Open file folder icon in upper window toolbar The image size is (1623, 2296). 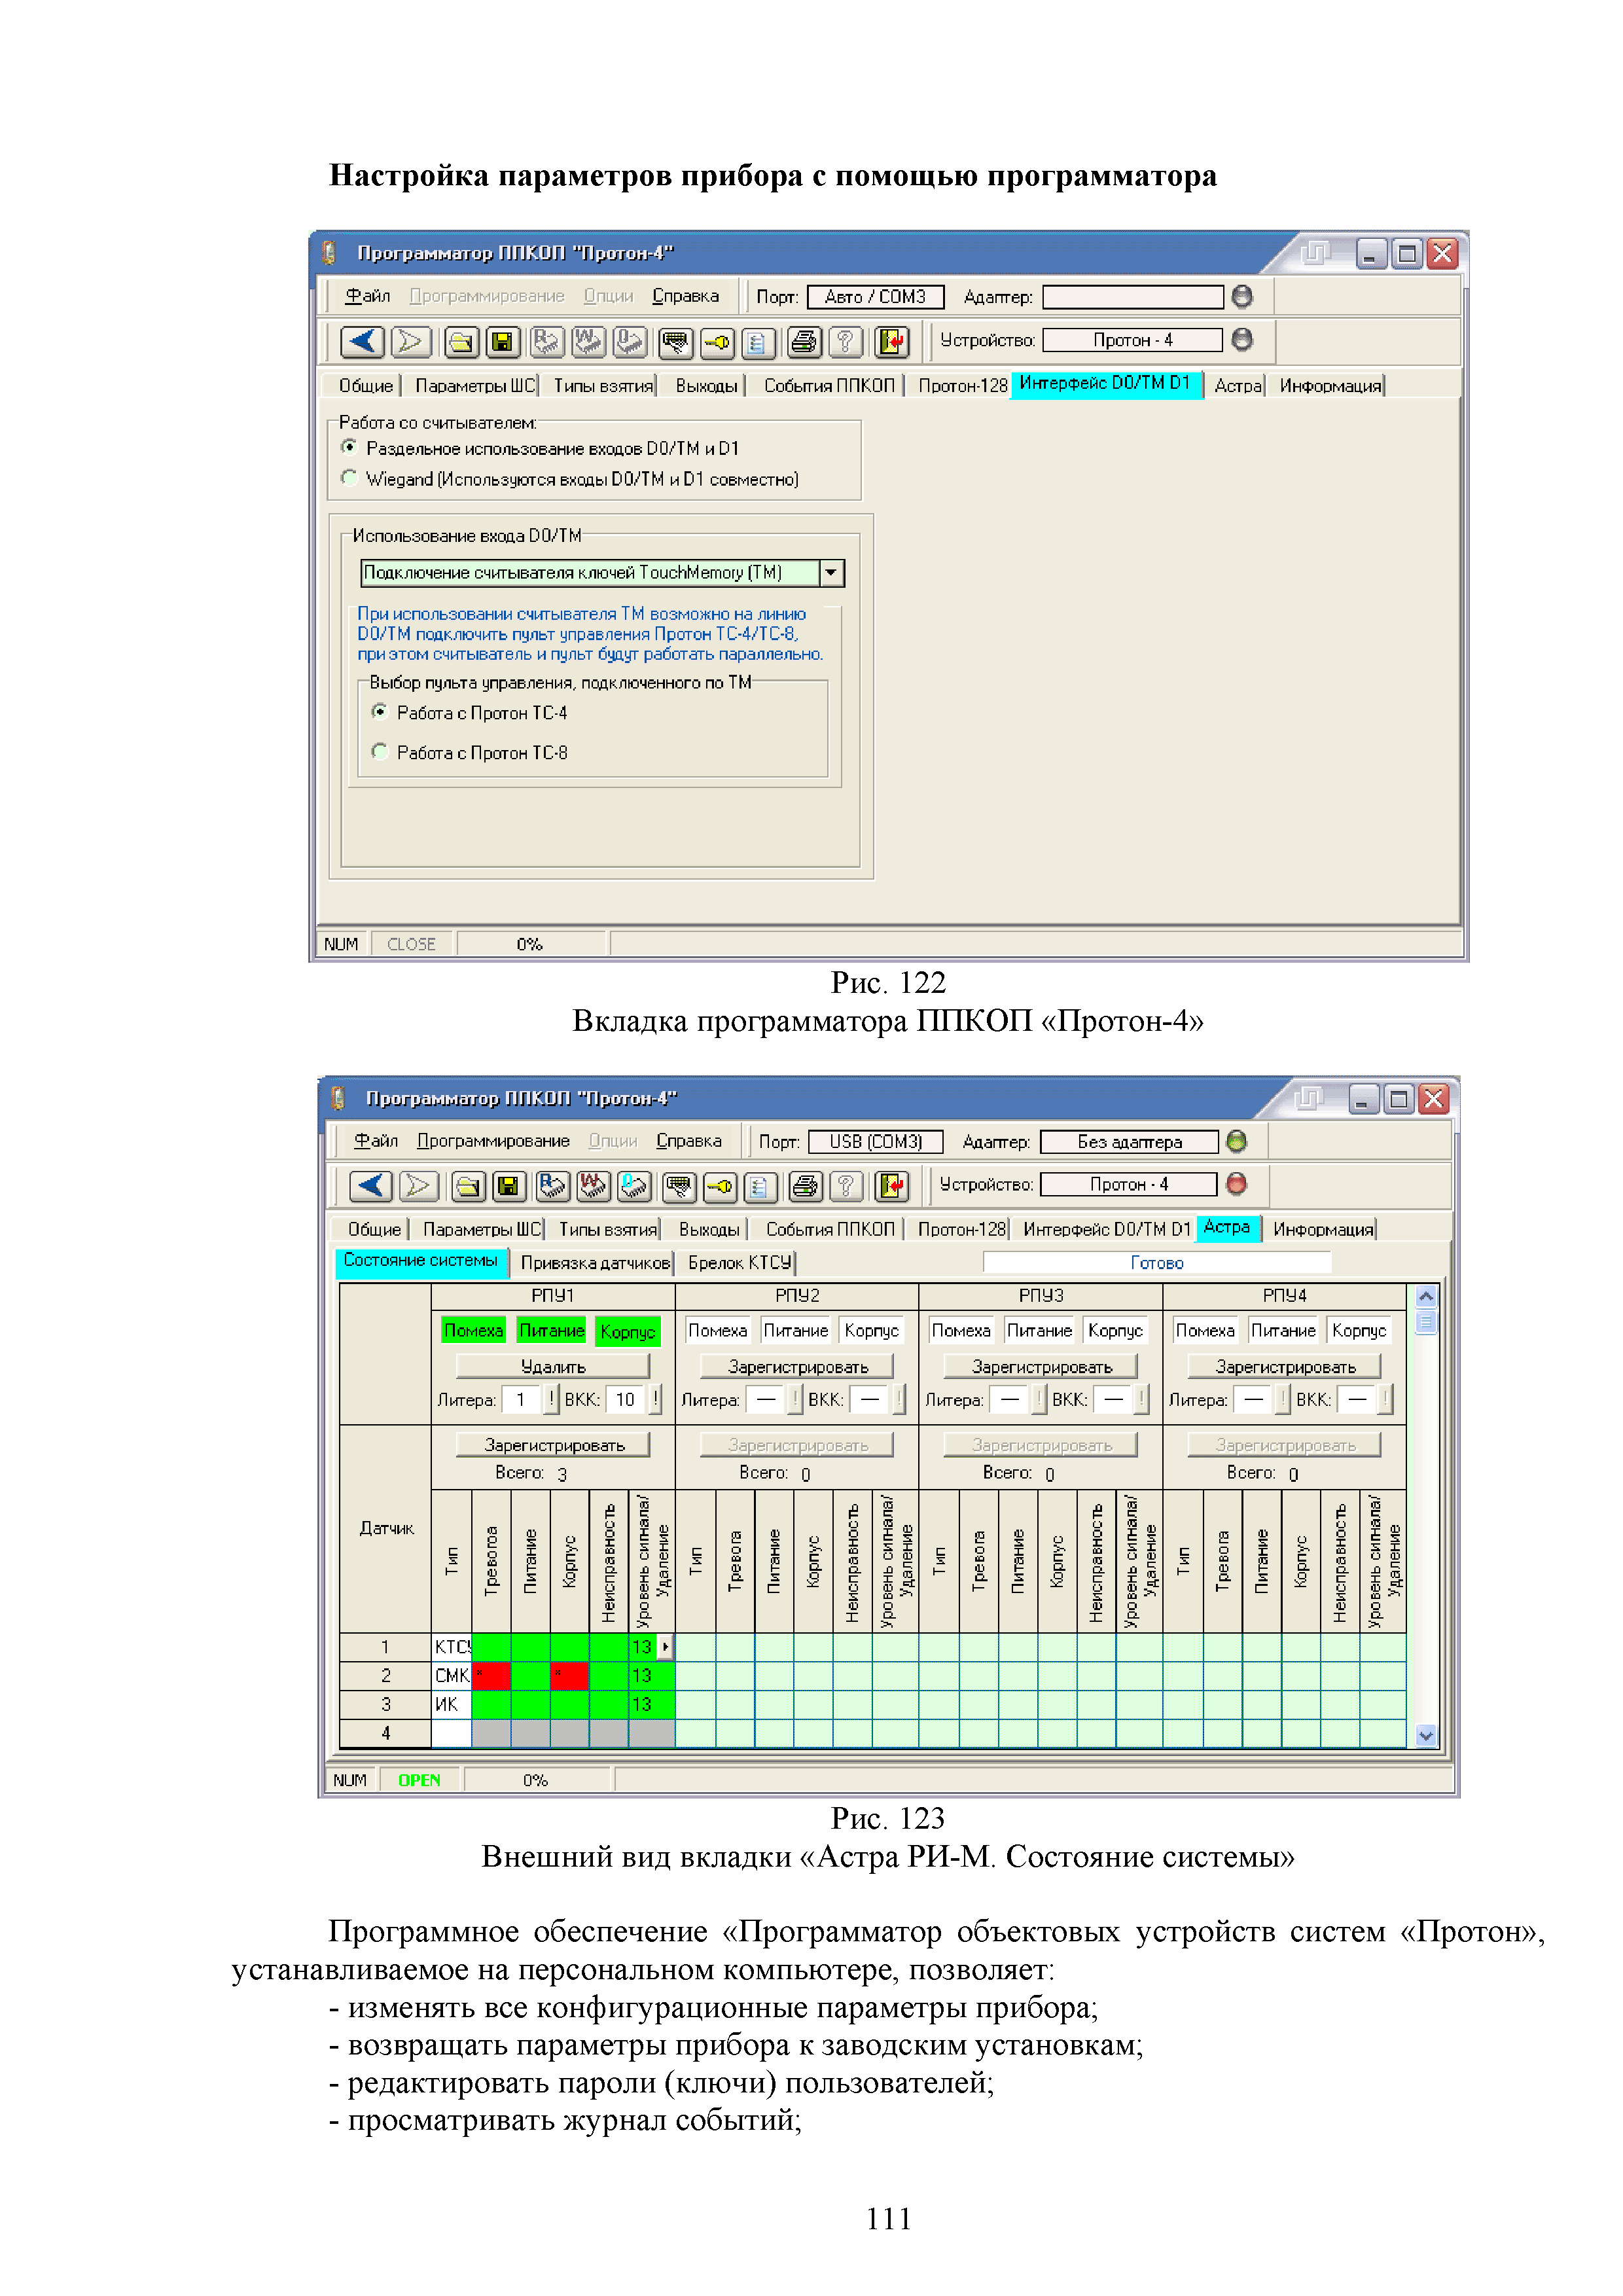461,342
